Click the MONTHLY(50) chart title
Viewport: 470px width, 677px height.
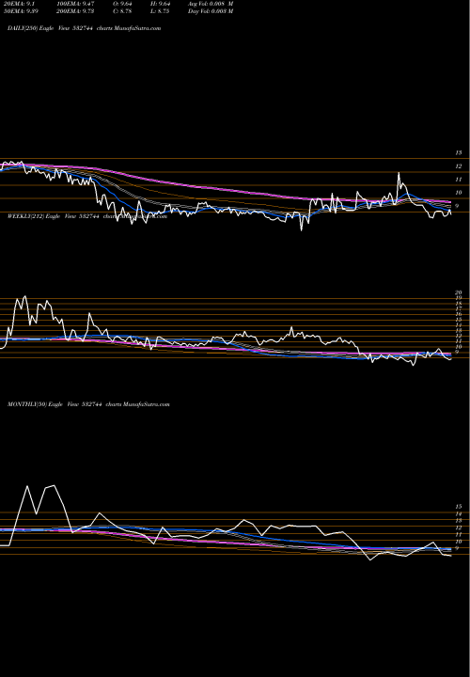pyautogui.click(x=88, y=404)
